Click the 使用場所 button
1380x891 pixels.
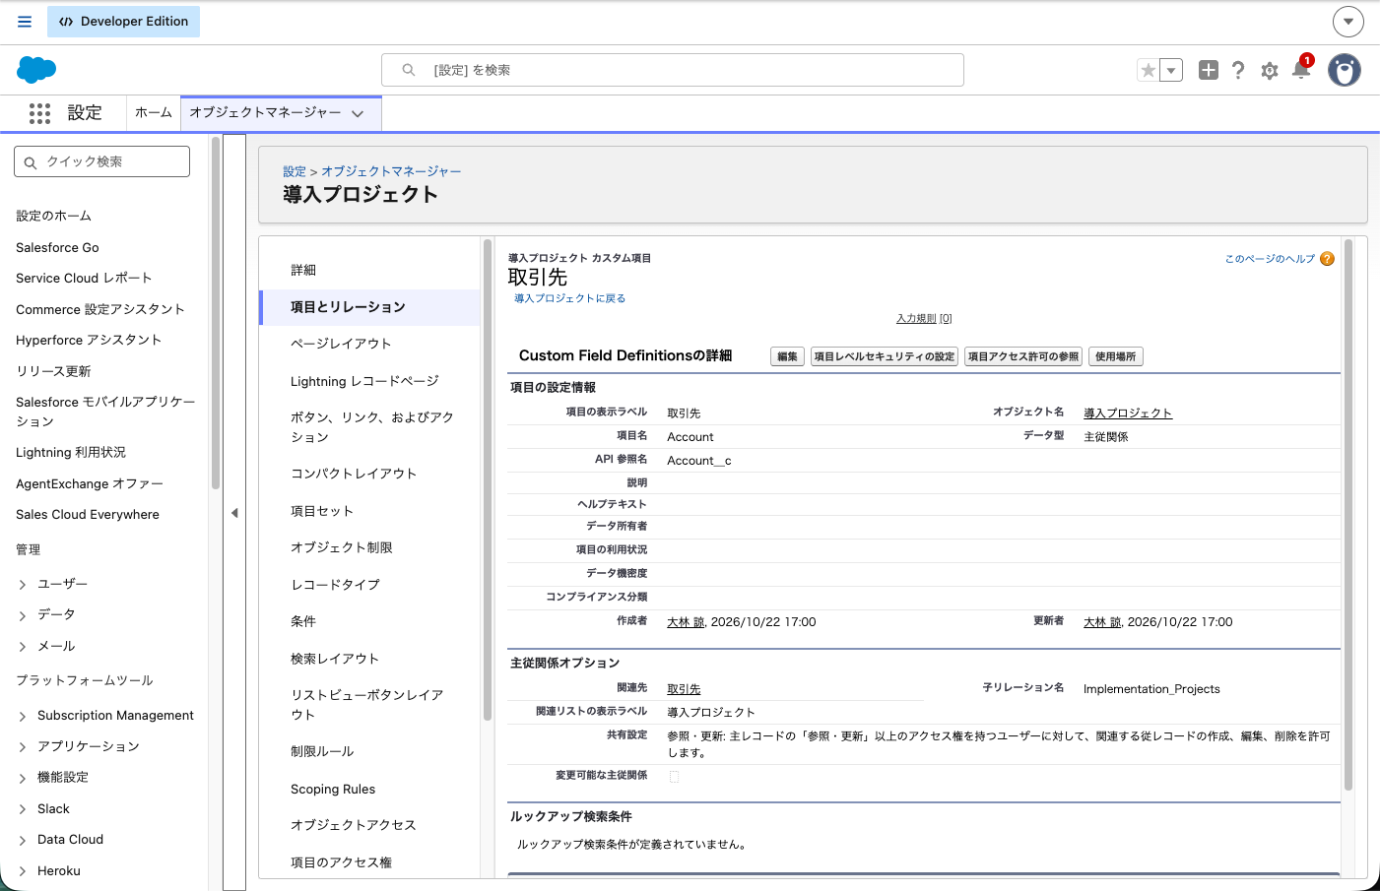[x=1116, y=356]
